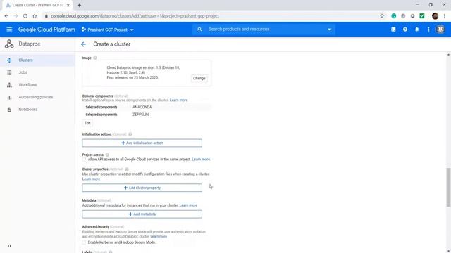Bookmark page with star icon
The image size is (451, 253).
[382, 16]
